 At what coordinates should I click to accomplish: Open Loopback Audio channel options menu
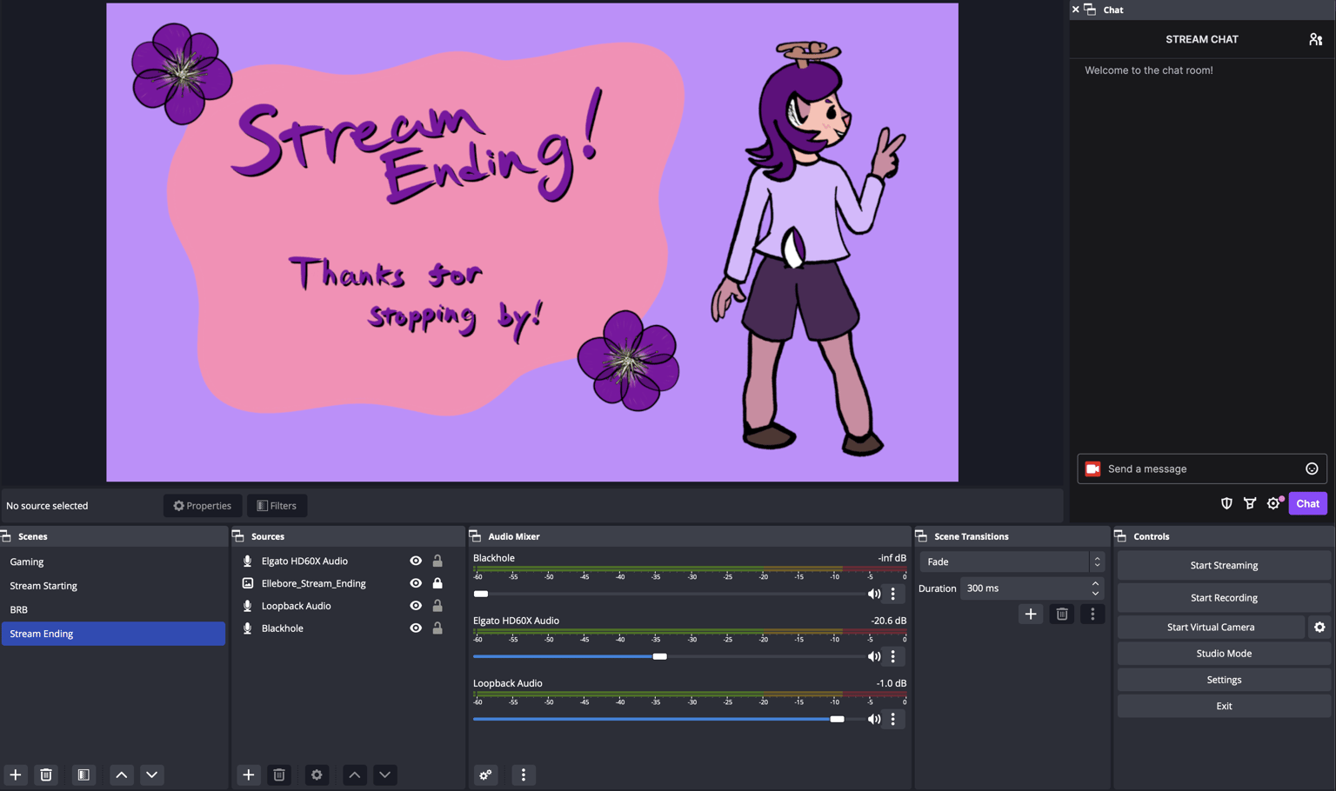893,719
